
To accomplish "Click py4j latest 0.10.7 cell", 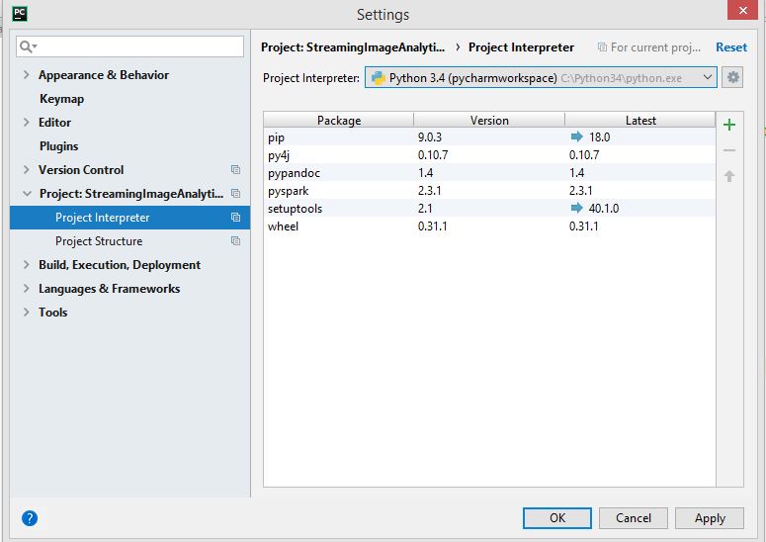I will [x=584, y=155].
